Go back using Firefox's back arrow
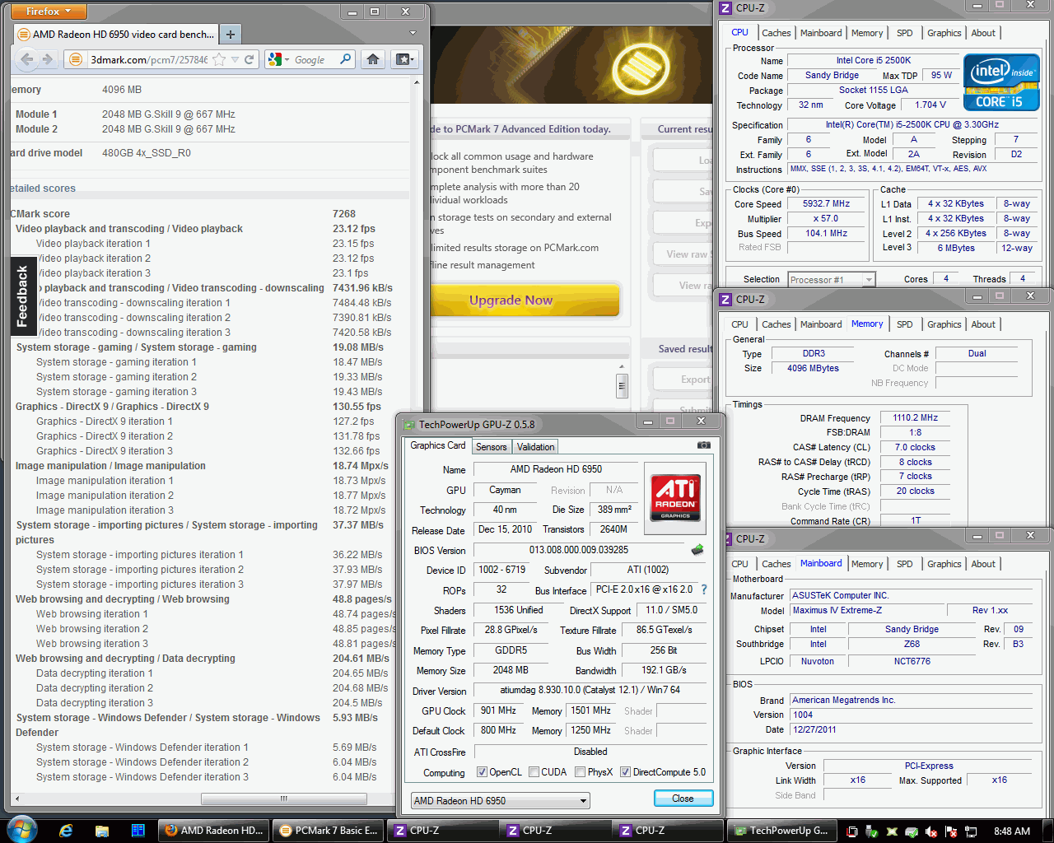Screen dimensions: 1054x843 point(27,59)
